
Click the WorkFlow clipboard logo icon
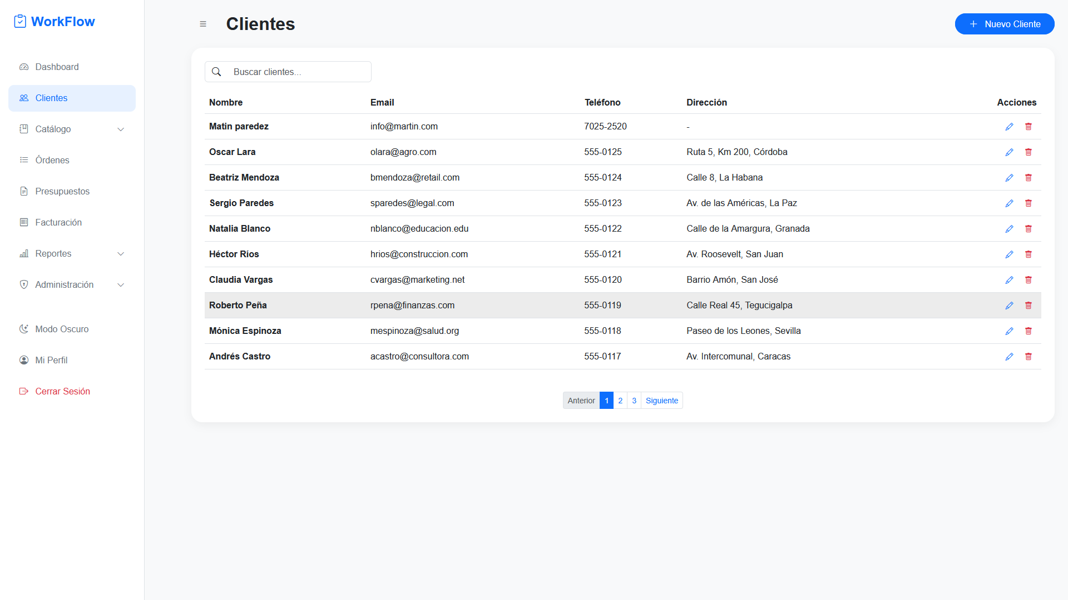20,21
